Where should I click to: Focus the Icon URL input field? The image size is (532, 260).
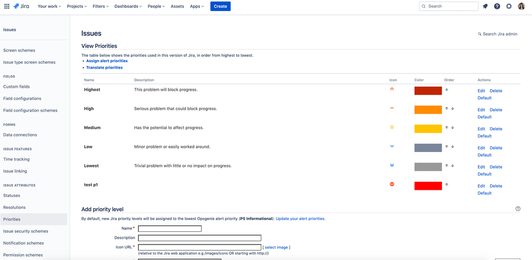click(x=199, y=247)
